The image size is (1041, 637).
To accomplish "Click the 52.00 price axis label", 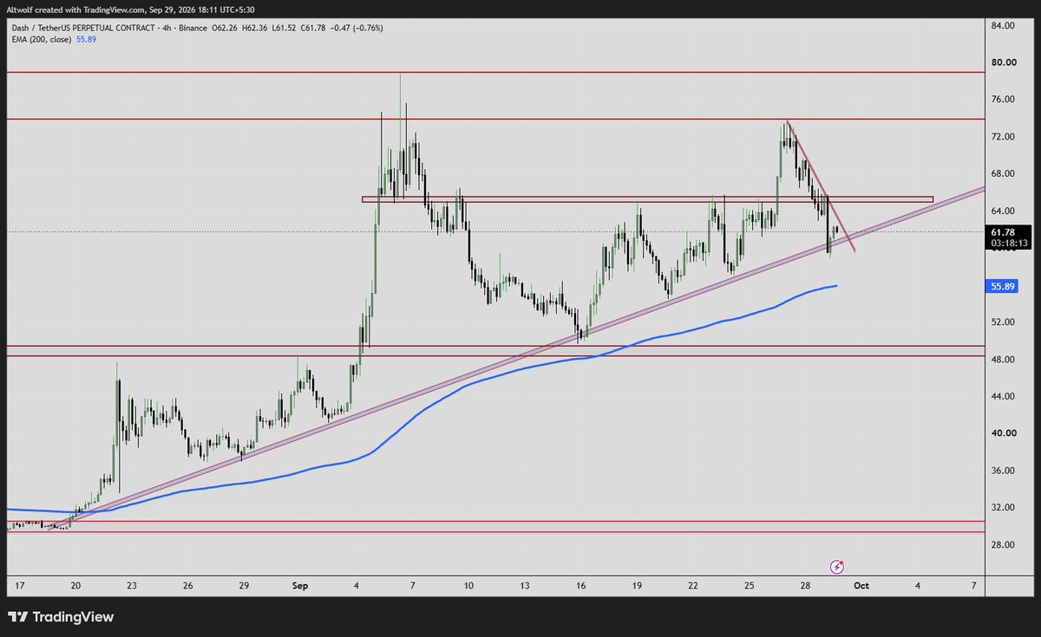I will point(1004,322).
